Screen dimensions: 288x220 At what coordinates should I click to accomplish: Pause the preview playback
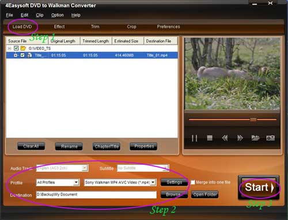[194, 138]
